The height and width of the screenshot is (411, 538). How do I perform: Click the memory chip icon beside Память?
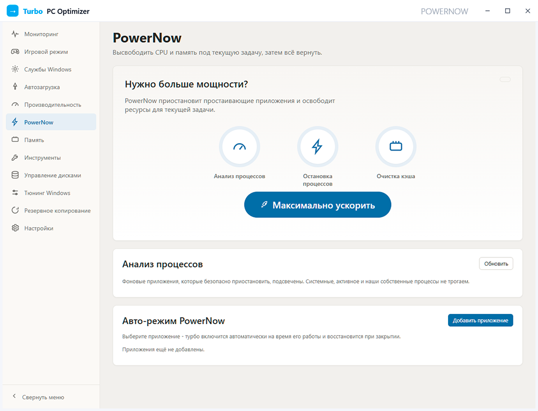[15, 139]
